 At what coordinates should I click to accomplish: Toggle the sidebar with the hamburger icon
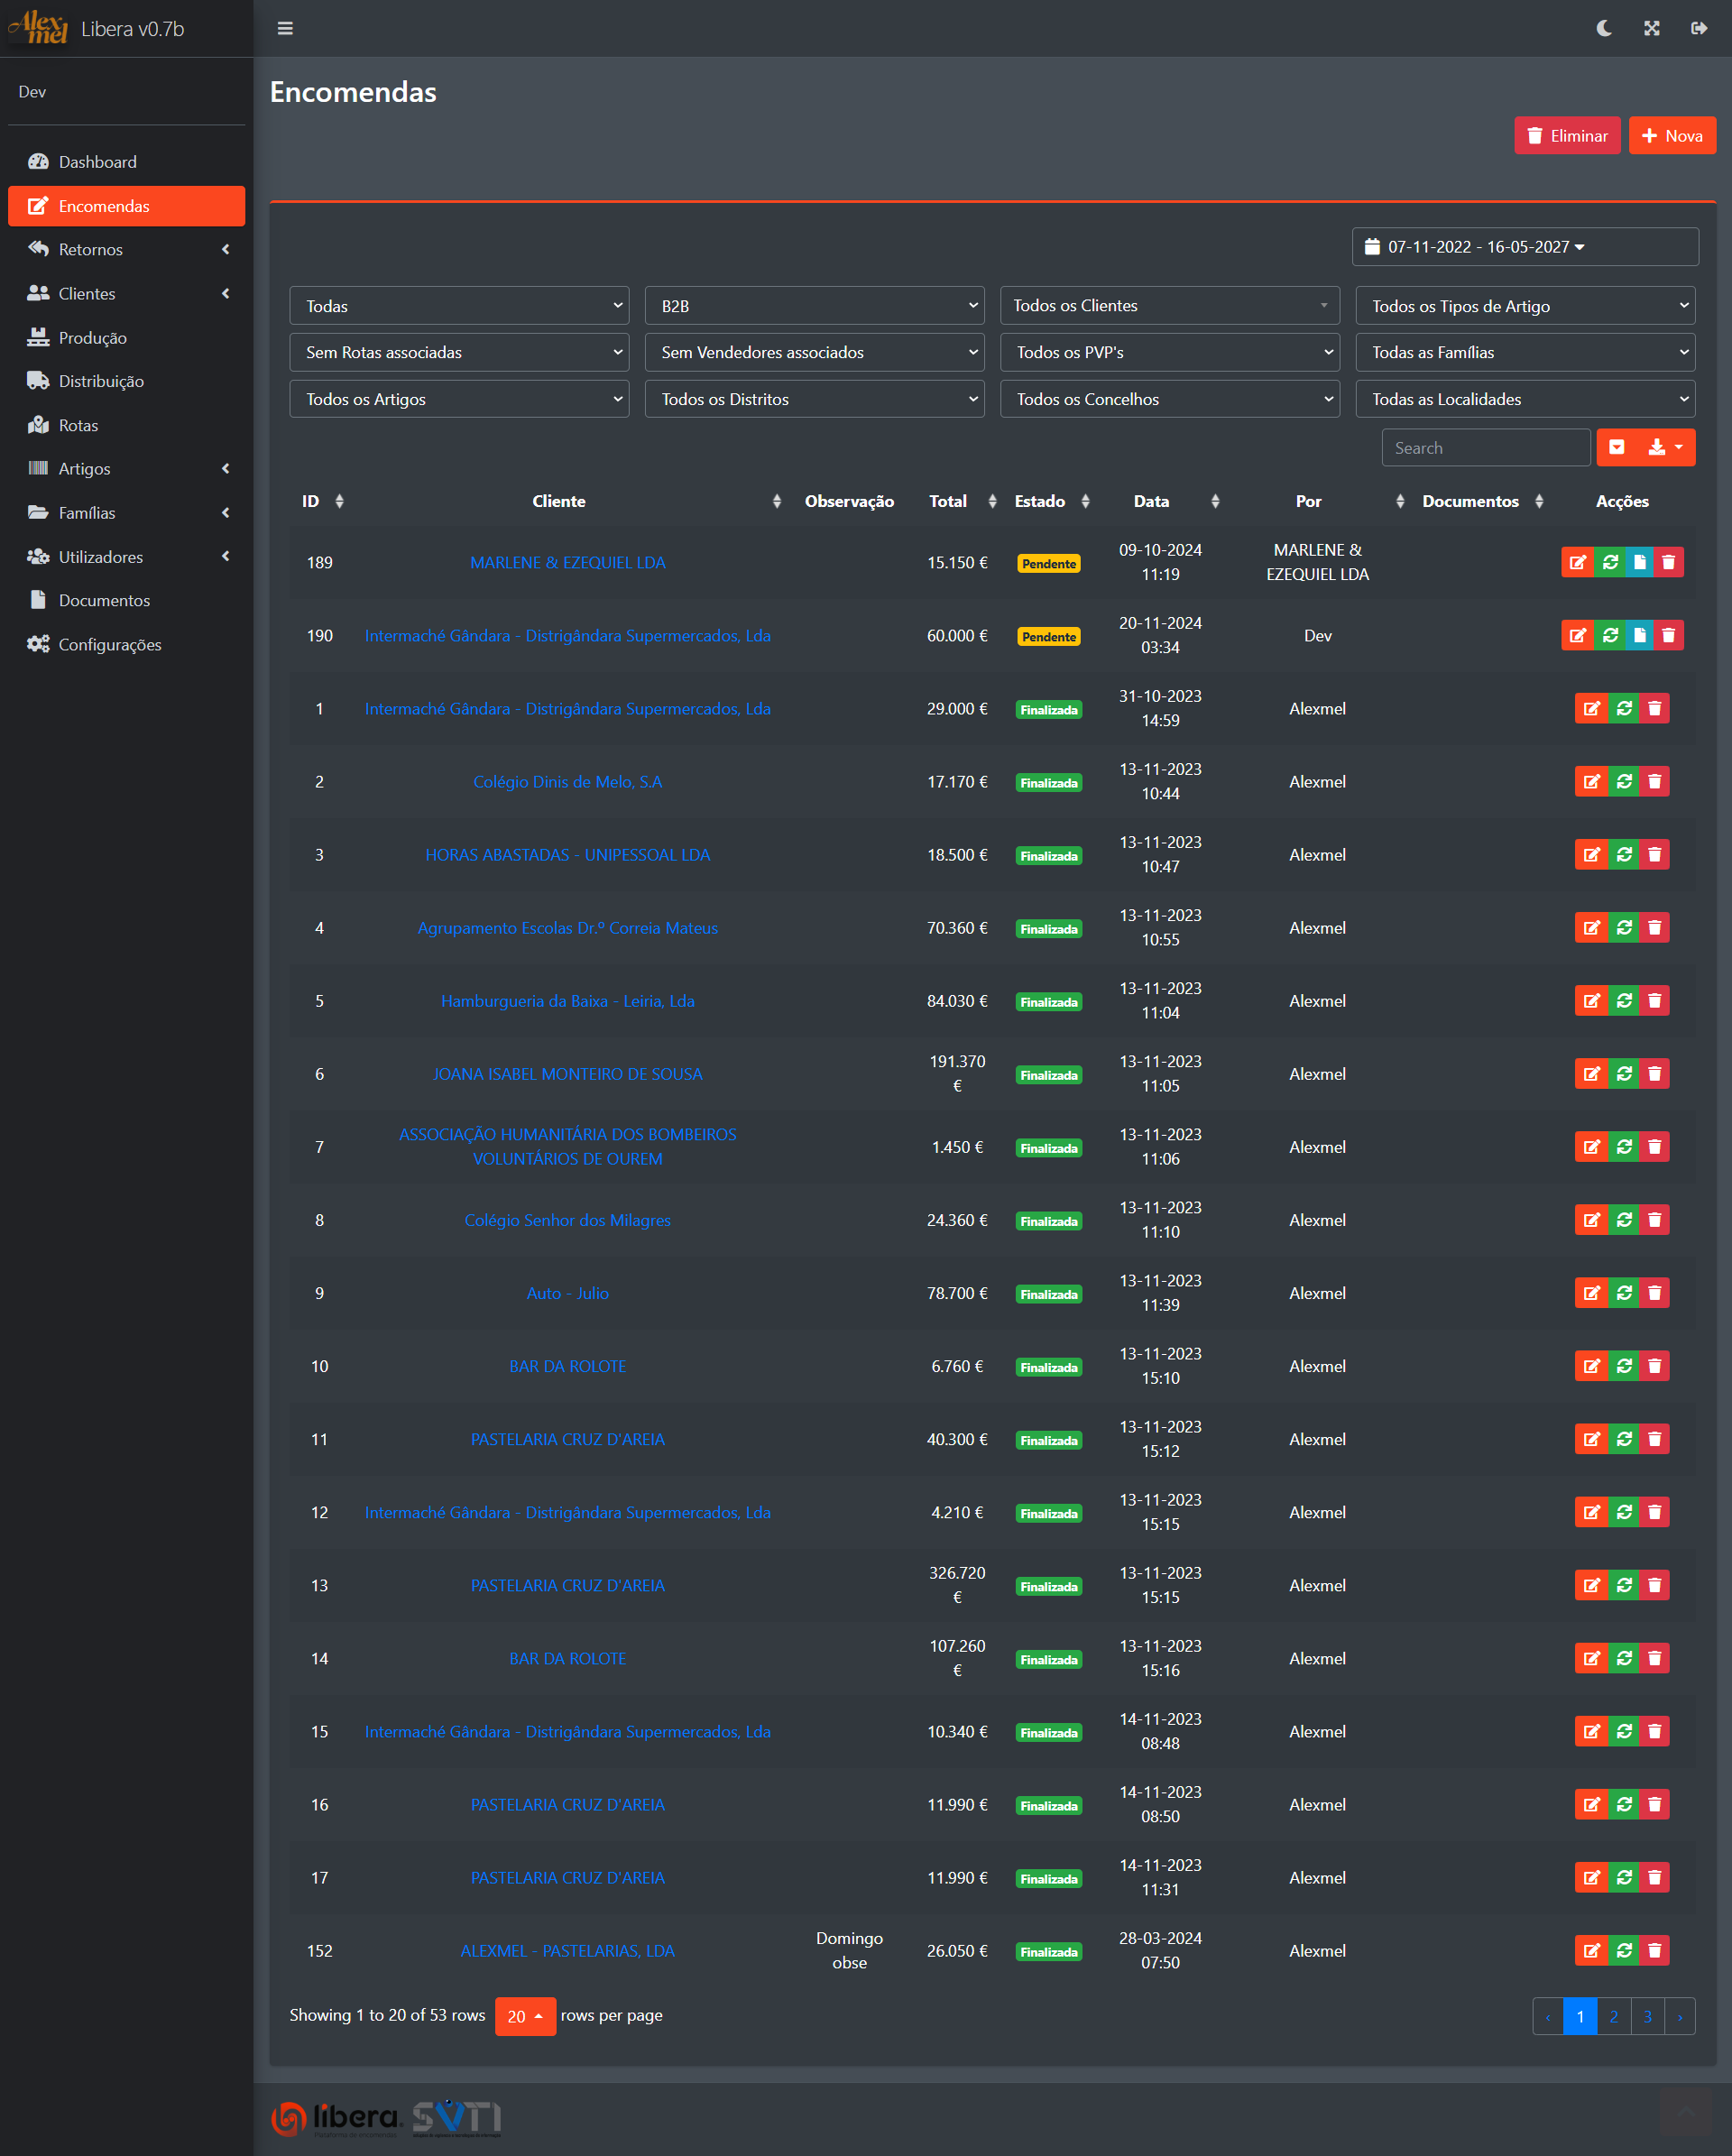(285, 28)
